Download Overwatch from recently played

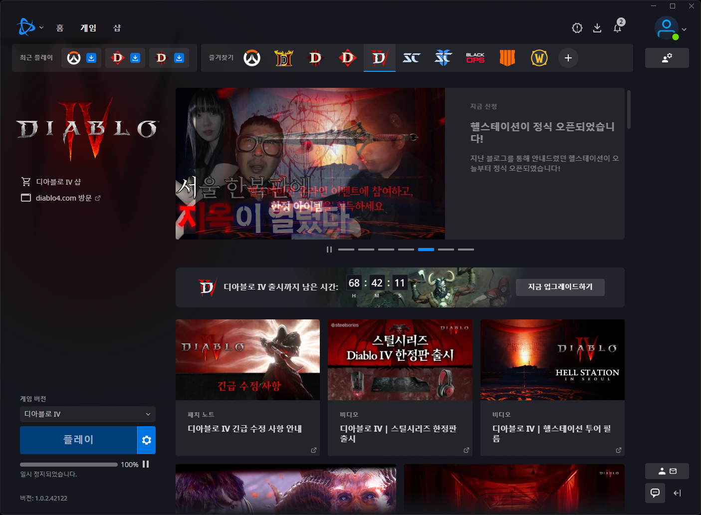click(91, 58)
